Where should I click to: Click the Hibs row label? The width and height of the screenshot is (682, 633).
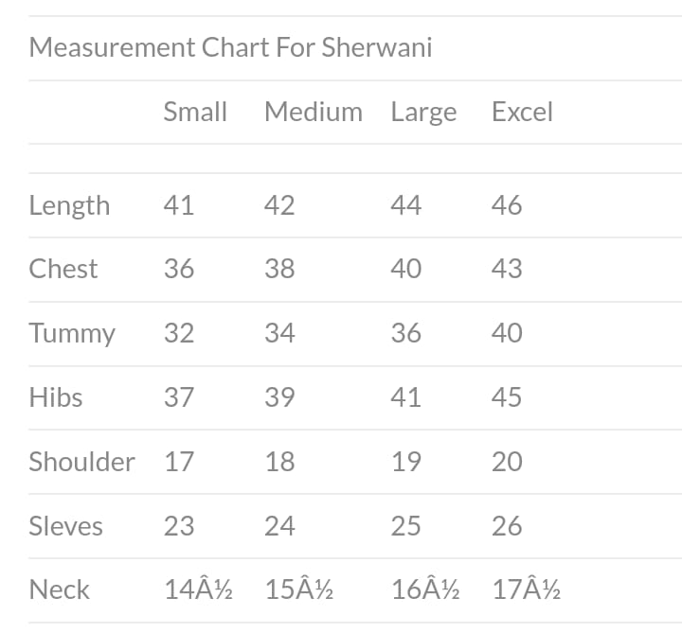click(56, 397)
